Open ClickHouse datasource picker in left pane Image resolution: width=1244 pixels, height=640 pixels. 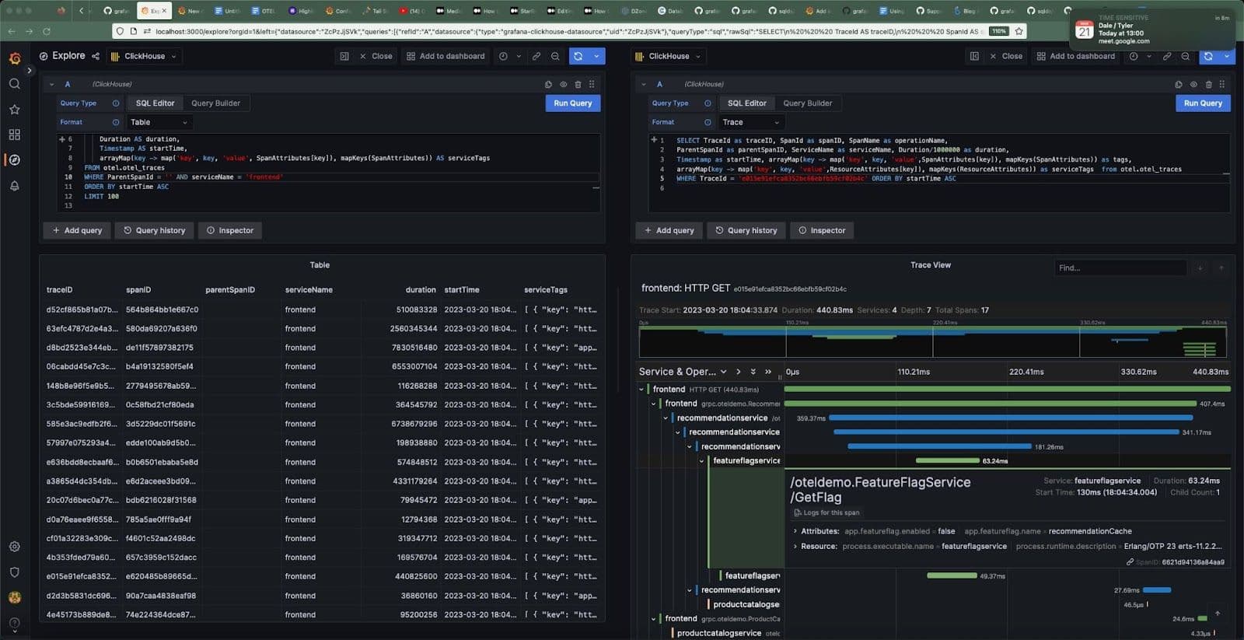(x=144, y=56)
